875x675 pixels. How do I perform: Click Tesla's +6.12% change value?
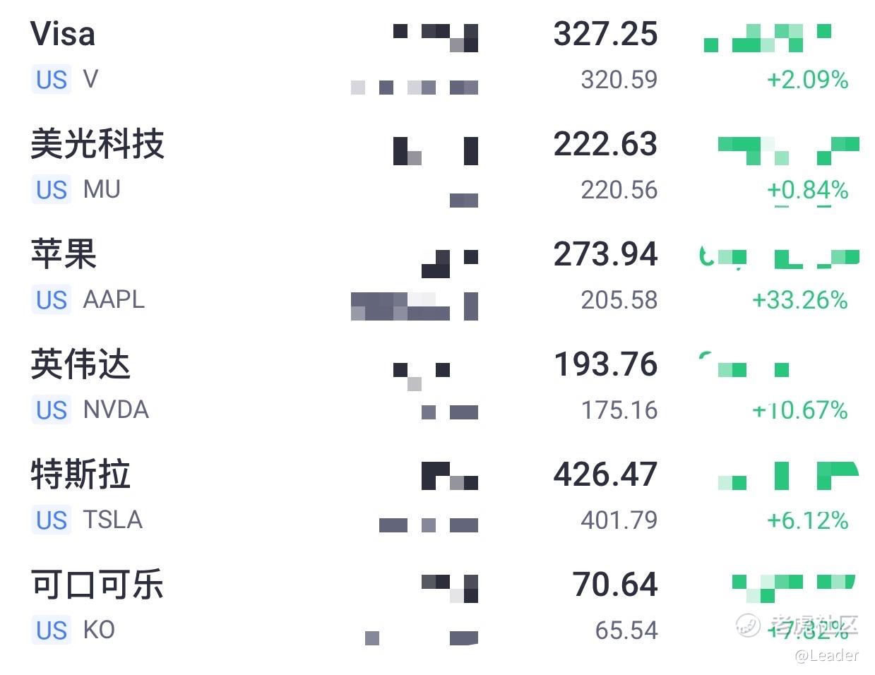click(x=807, y=520)
